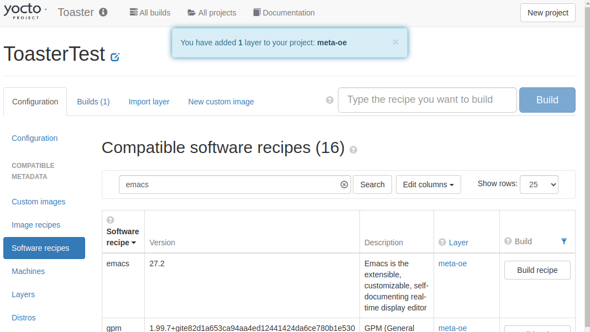Open the Documentation link
This screenshot has height=332, width=590.
coord(284,12)
